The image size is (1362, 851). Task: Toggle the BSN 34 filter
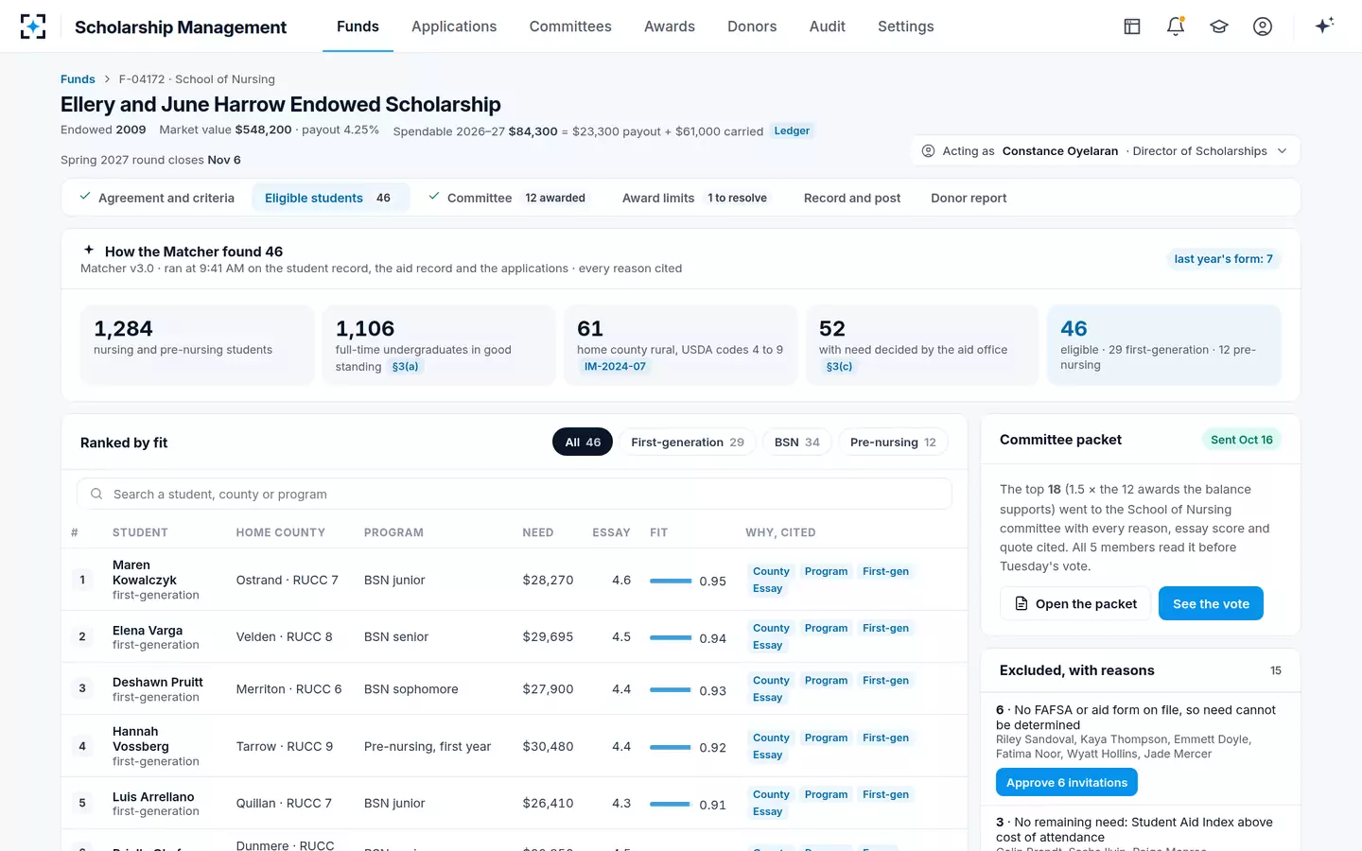(797, 442)
